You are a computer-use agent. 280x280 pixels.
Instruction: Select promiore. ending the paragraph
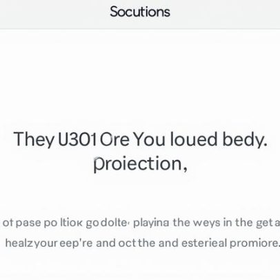[254, 243]
